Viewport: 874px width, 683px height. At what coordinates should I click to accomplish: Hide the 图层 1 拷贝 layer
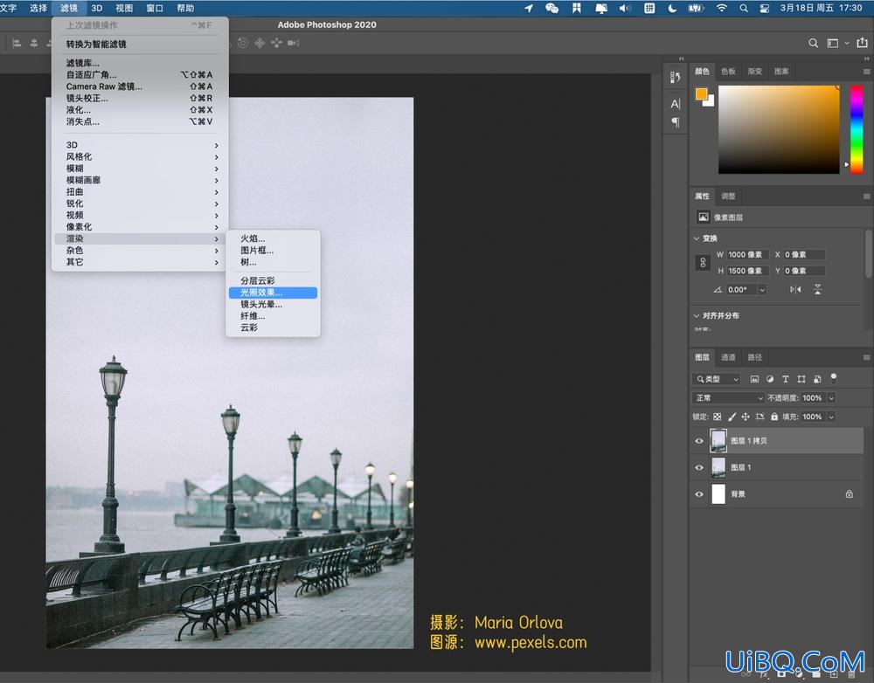coord(699,441)
